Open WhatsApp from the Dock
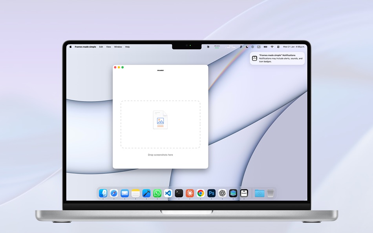Image resolution: width=373 pixels, height=233 pixels. point(157,193)
